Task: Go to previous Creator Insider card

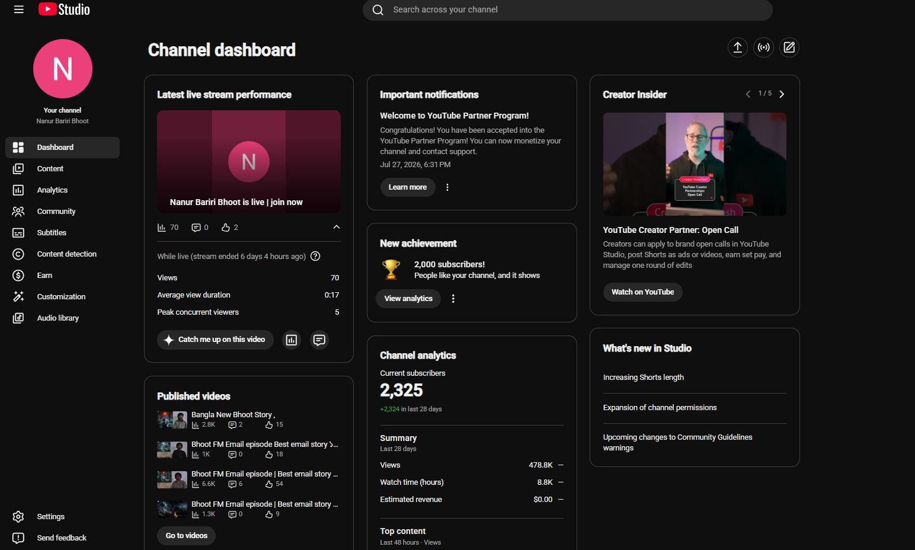Action: coord(748,94)
